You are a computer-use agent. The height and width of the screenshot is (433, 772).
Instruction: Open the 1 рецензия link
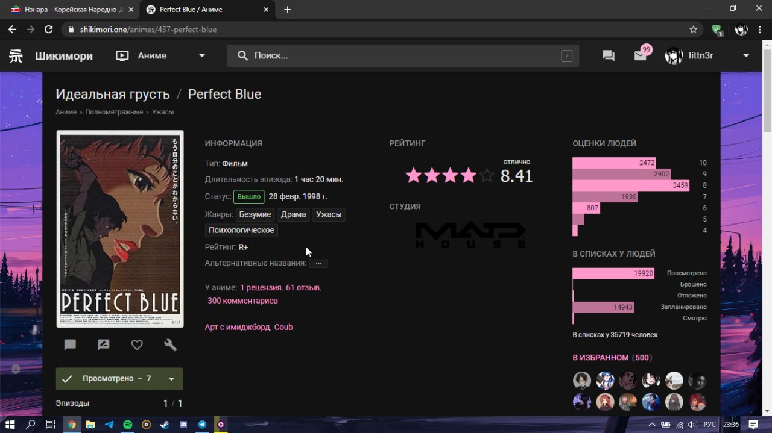click(x=261, y=287)
